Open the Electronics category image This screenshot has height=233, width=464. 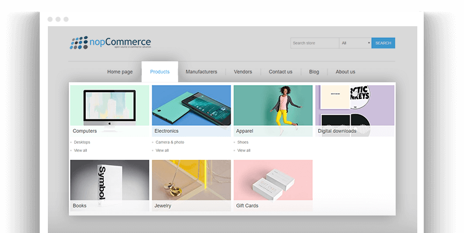(191, 105)
